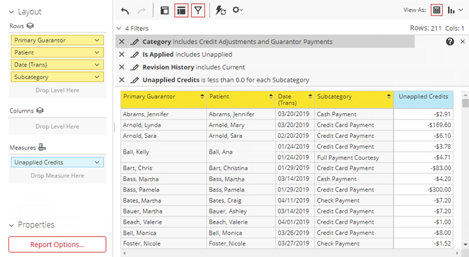Select the -$83.00 credit value

pos(423,168)
